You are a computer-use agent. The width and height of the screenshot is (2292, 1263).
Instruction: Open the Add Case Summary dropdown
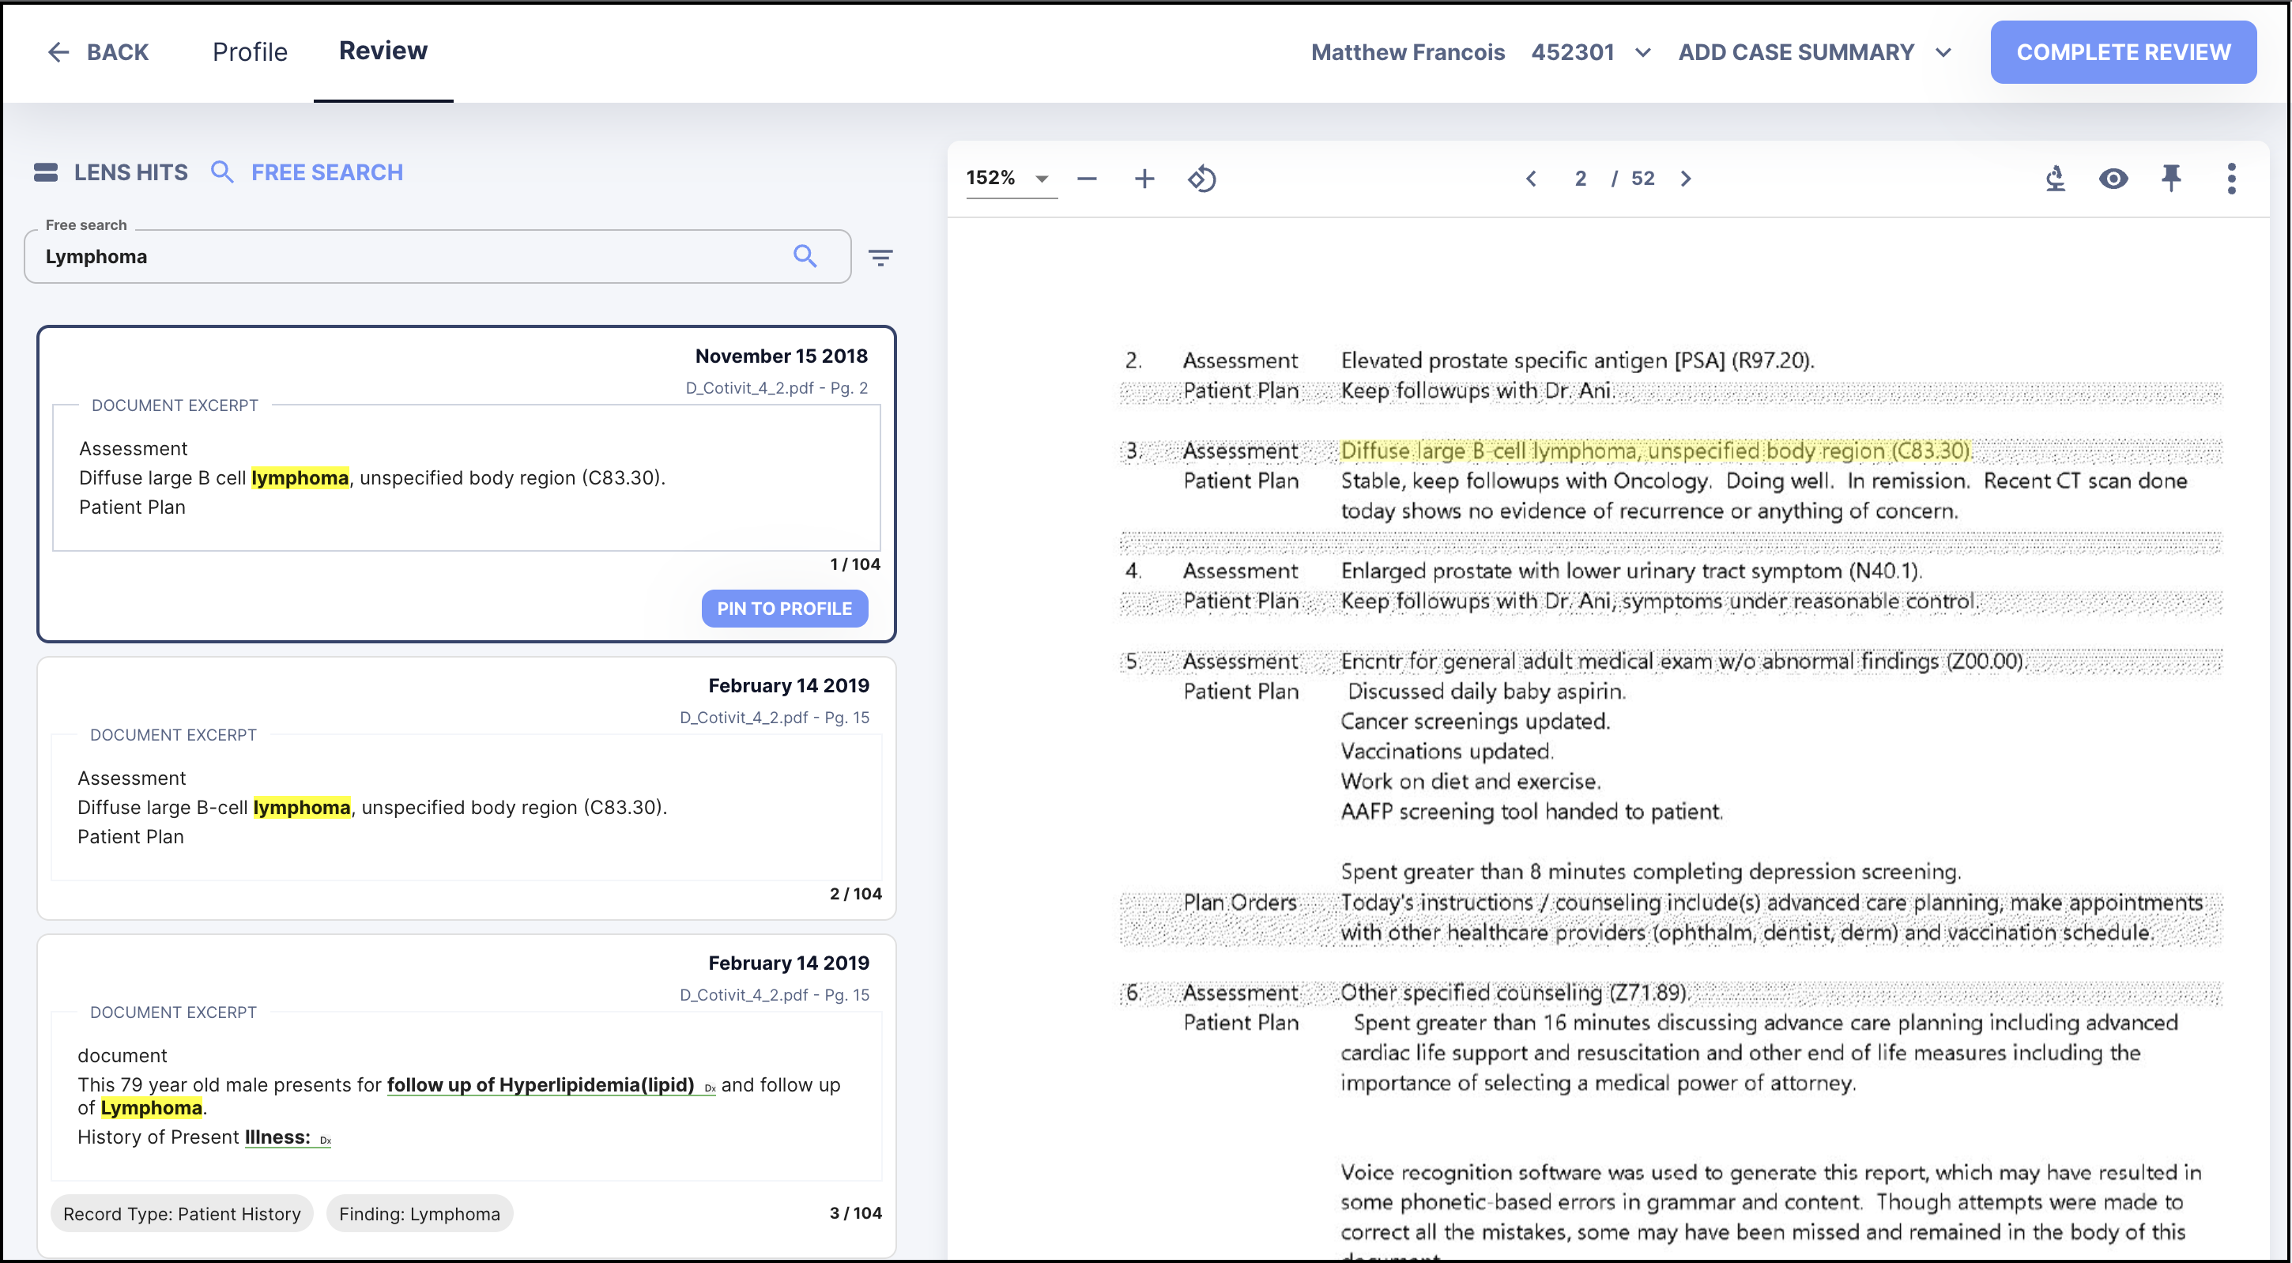(1815, 52)
